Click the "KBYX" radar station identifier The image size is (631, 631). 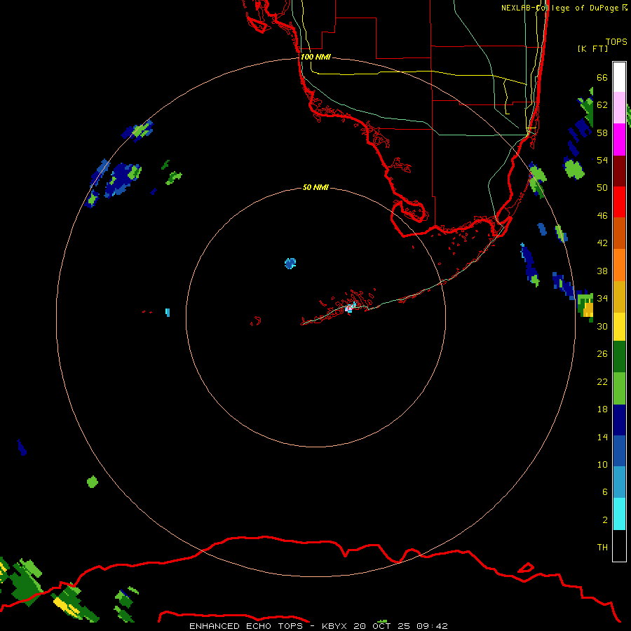click(334, 626)
